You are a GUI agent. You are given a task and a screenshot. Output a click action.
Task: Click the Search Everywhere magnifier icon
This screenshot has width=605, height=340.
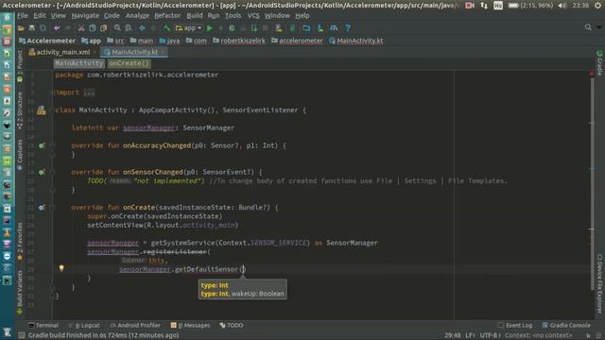(x=588, y=27)
